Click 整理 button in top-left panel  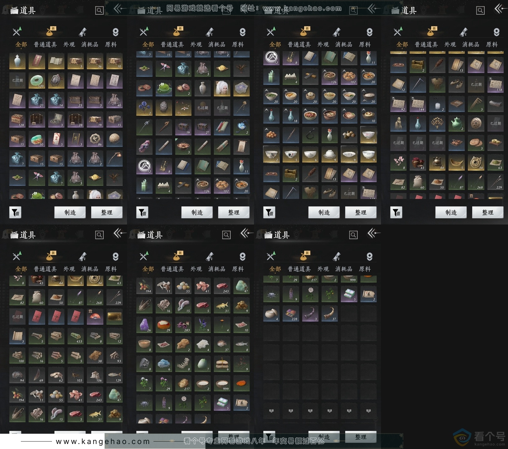107,212
